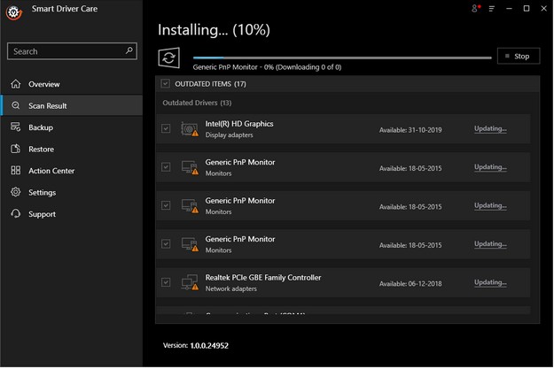Click Updating link for Realtek PCIe controller

pyautogui.click(x=490, y=282)
